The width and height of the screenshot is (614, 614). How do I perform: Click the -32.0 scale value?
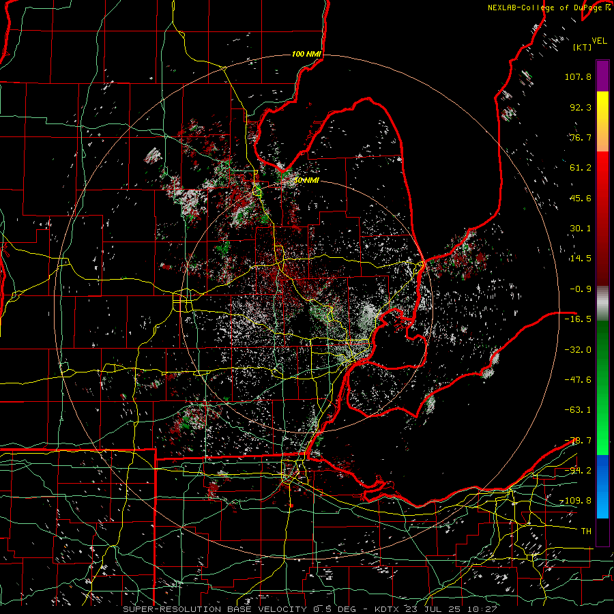578,349
